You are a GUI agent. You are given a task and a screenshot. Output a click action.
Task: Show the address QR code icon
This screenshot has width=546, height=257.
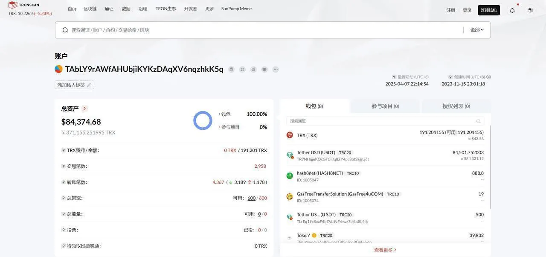coord(242,69)
